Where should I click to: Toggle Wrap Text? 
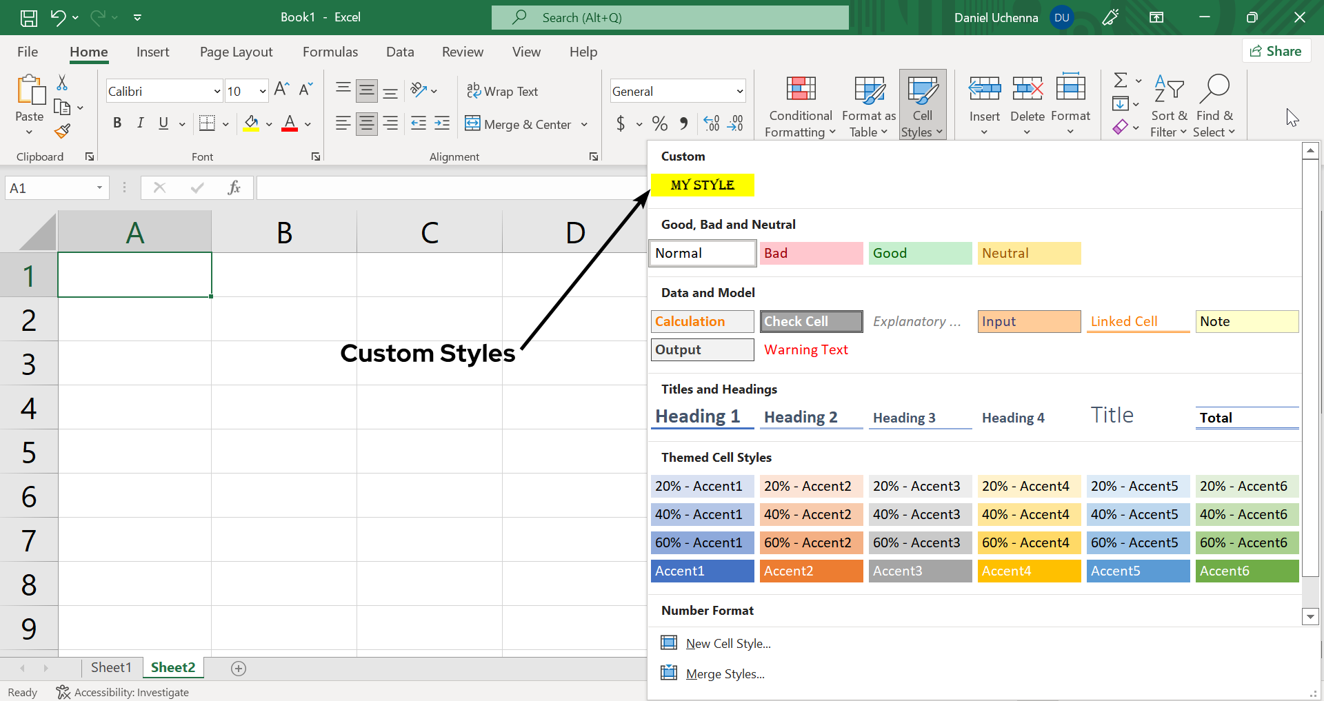(x=503, y=90)
